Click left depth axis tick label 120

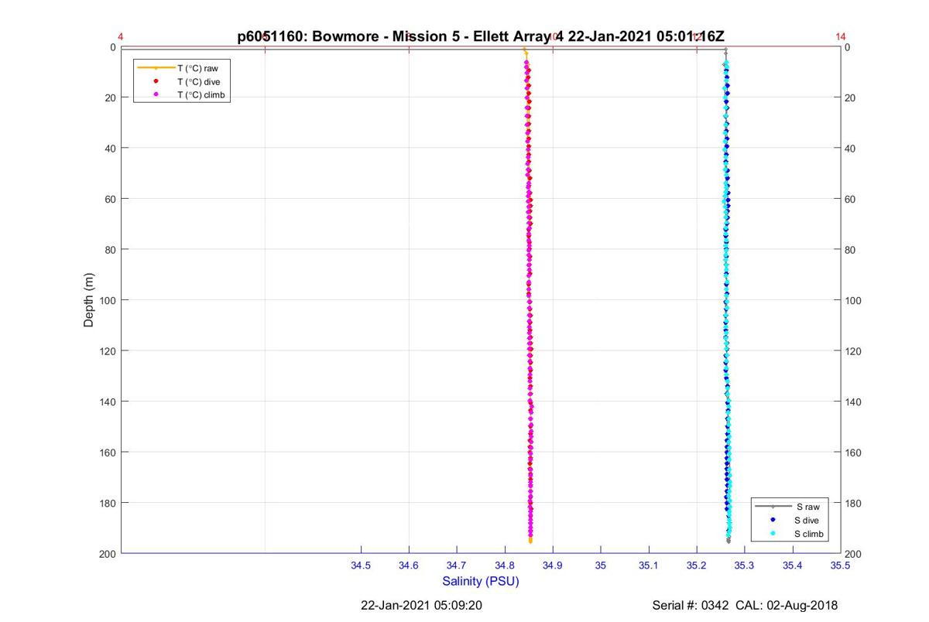(x=108, y=350)
